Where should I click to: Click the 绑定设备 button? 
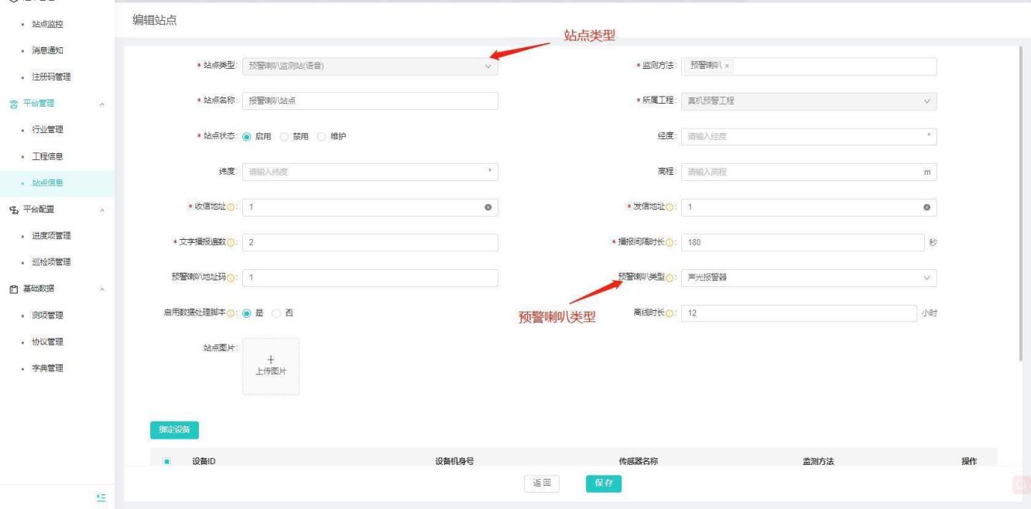point(174,429)
